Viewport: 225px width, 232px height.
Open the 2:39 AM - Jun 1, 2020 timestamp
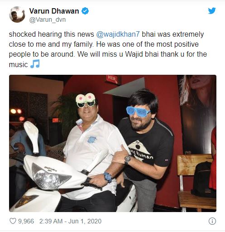pos(70,221)
